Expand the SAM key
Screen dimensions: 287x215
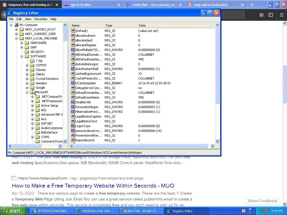coord(22,47)
